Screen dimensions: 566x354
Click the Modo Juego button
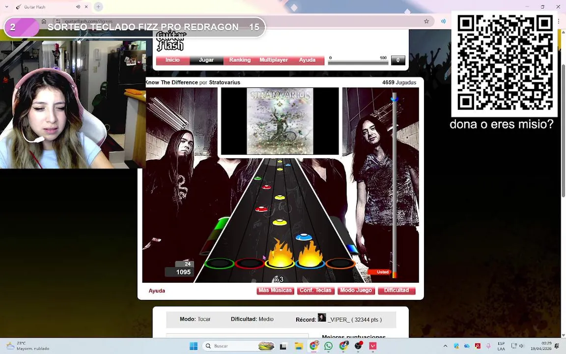(x=356, y=291)
